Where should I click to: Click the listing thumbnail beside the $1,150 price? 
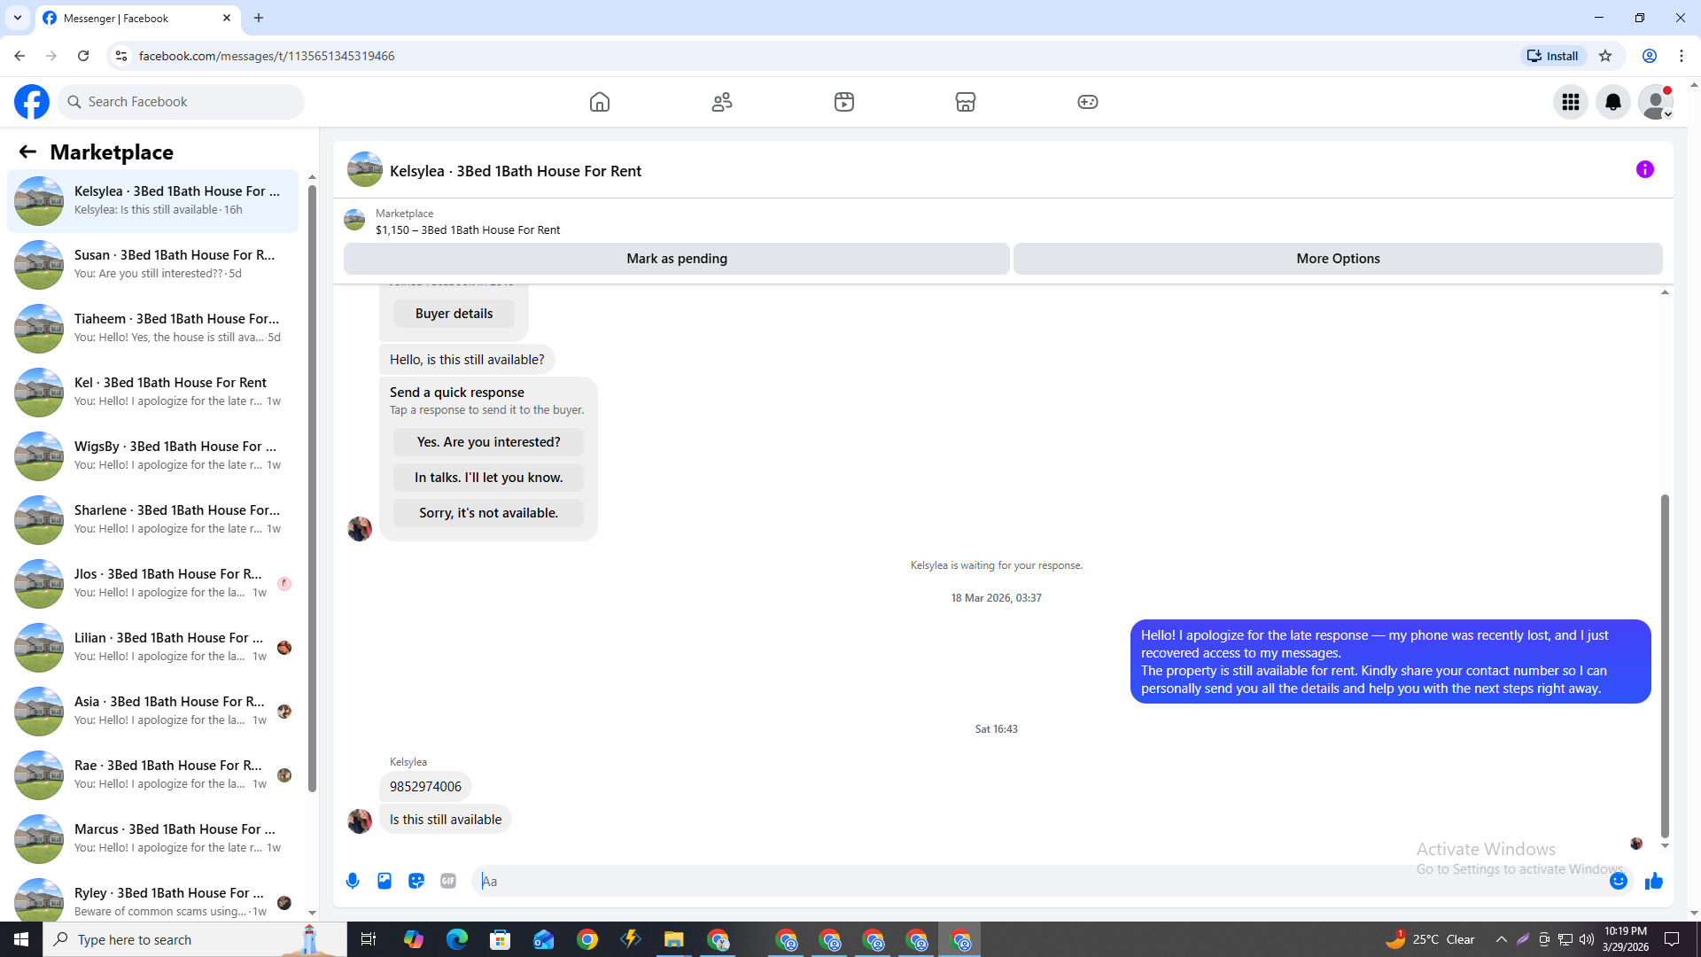point(354,220)
